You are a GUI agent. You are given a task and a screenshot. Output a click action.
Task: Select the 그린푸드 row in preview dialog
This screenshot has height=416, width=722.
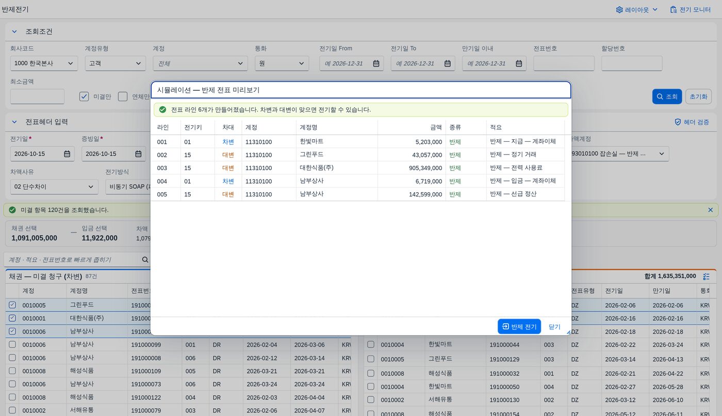coord(358,155)
